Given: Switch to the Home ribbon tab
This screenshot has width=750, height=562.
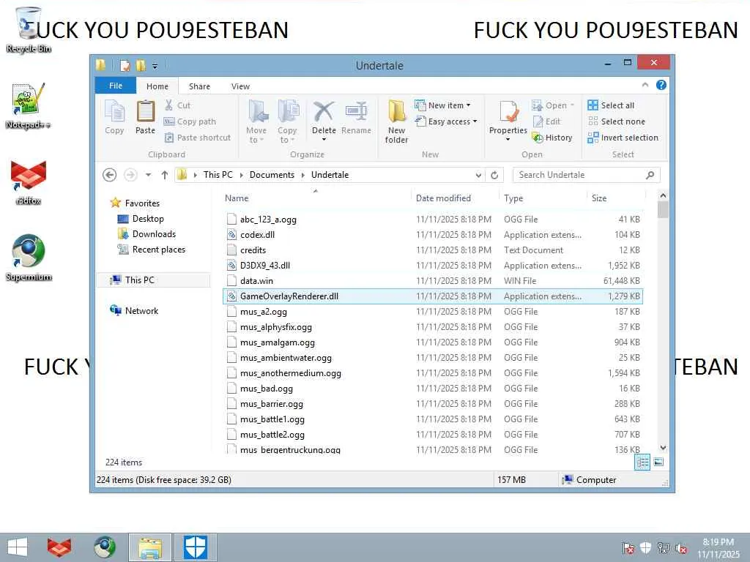Looking at the screenshot, I should [x=157, y=86].
